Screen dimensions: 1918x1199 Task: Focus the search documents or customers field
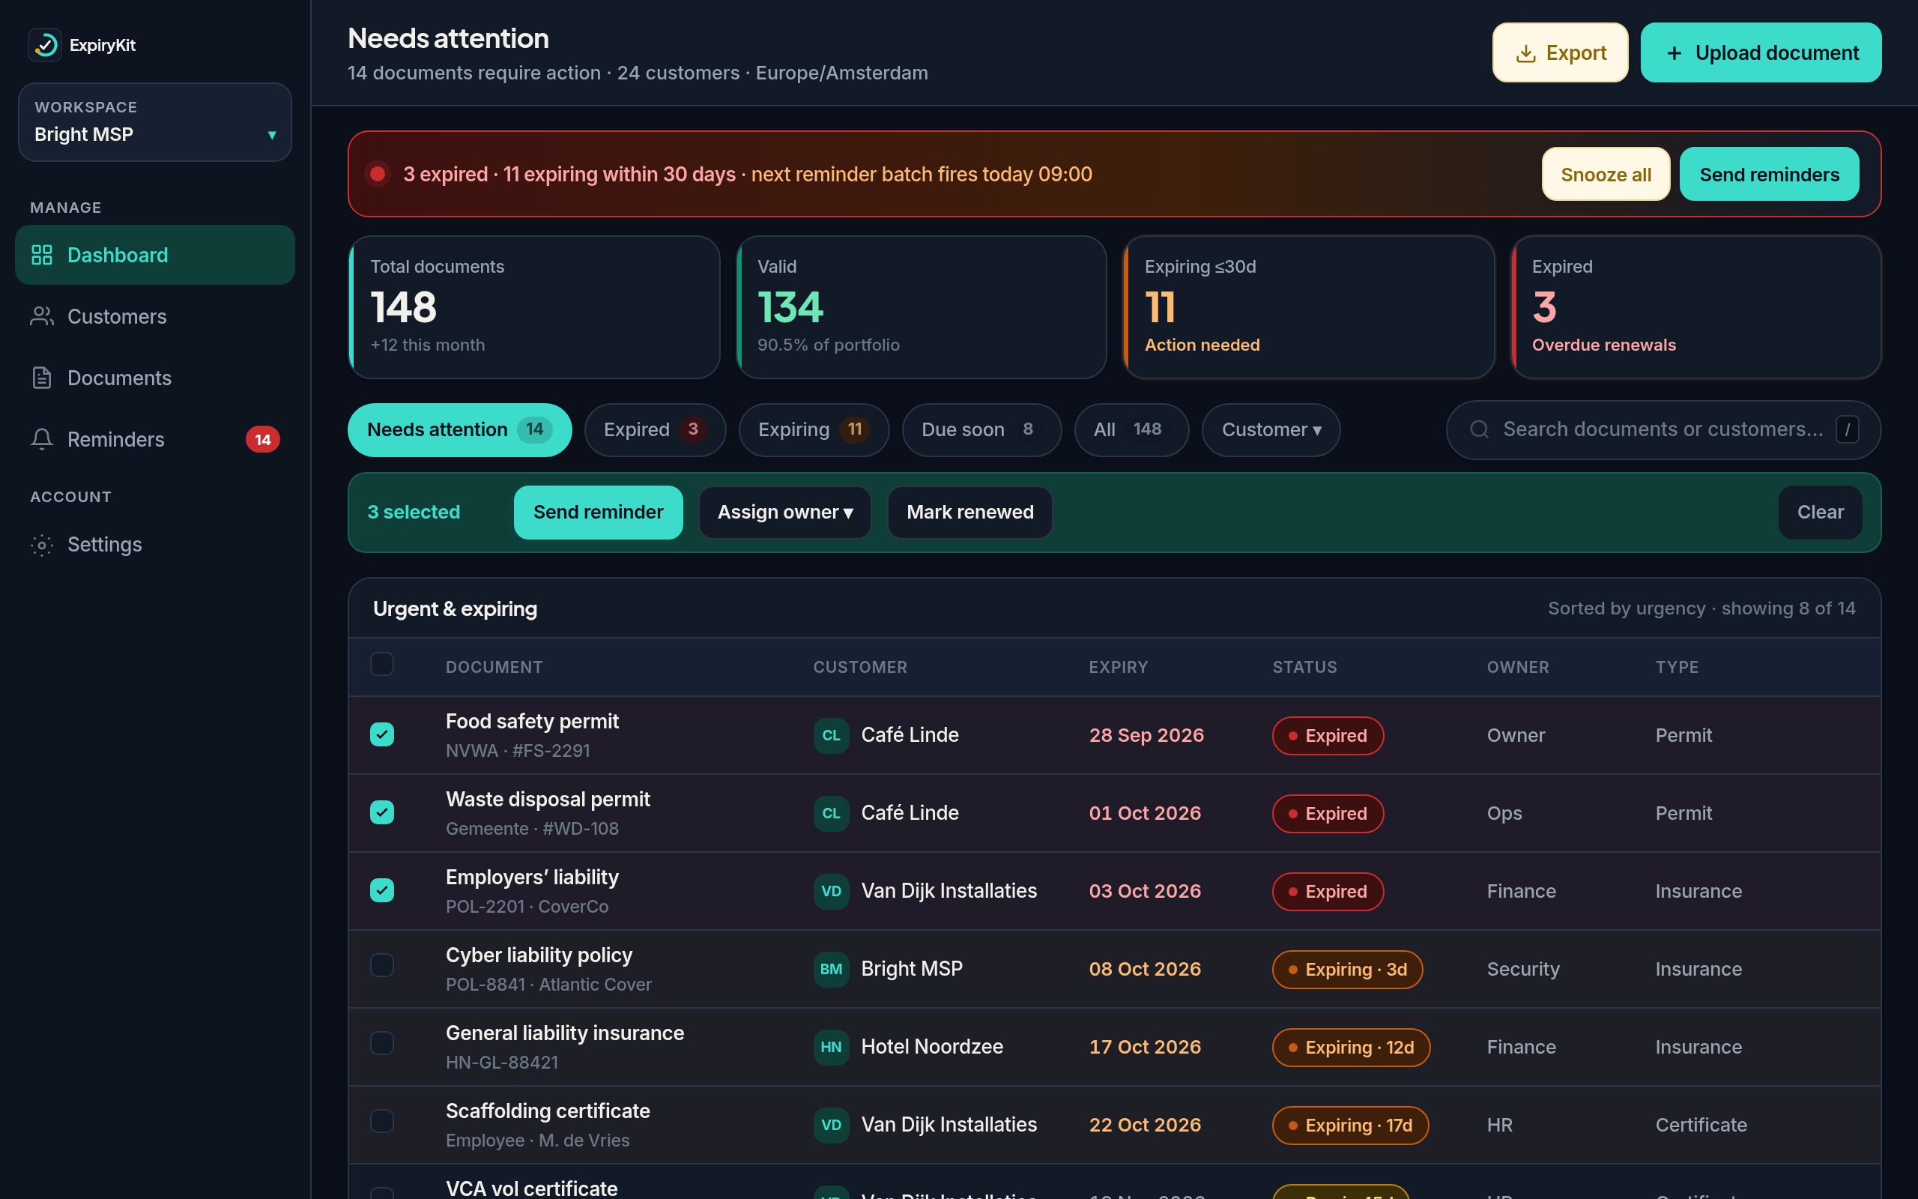[x=1663, y=430]
